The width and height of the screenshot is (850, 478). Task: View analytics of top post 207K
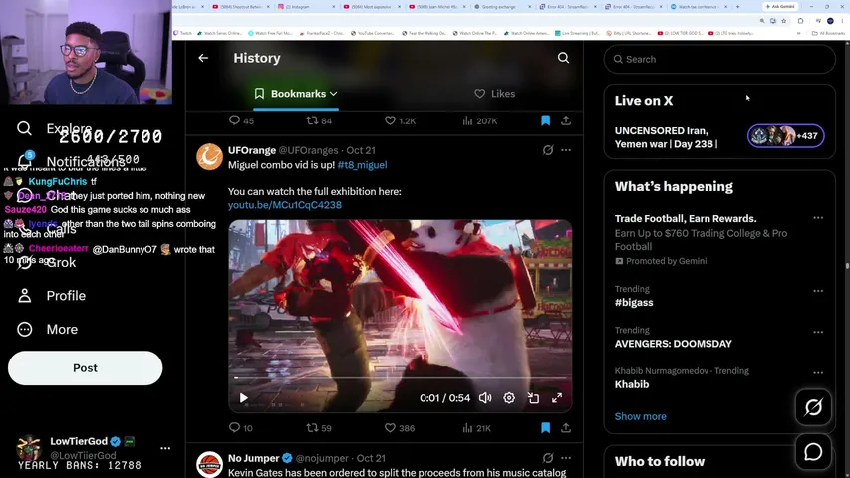click(479, 120)
